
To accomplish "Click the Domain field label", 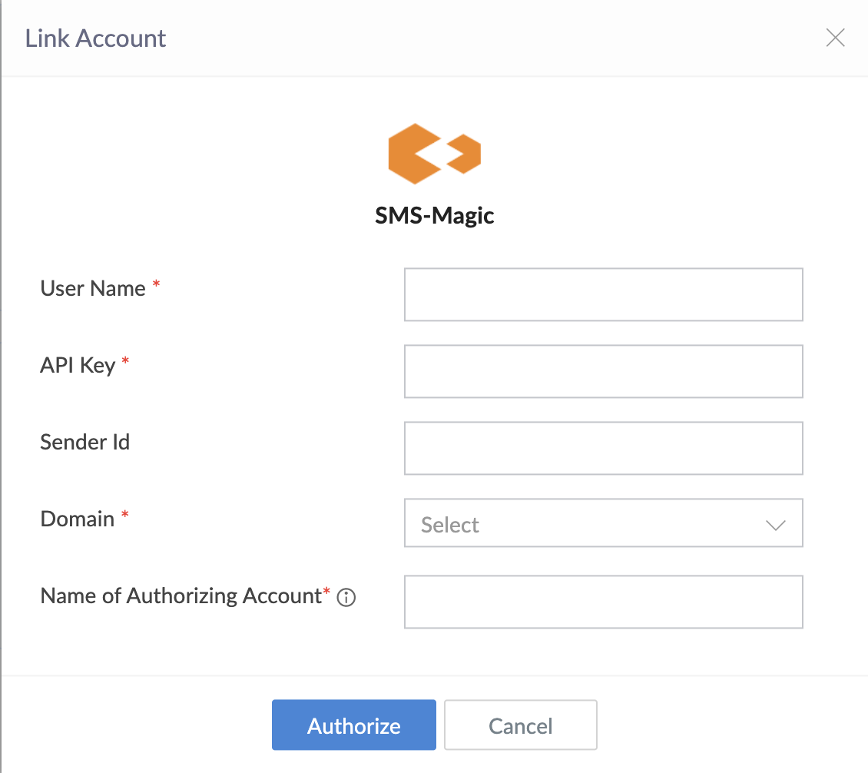I will 78,519.
